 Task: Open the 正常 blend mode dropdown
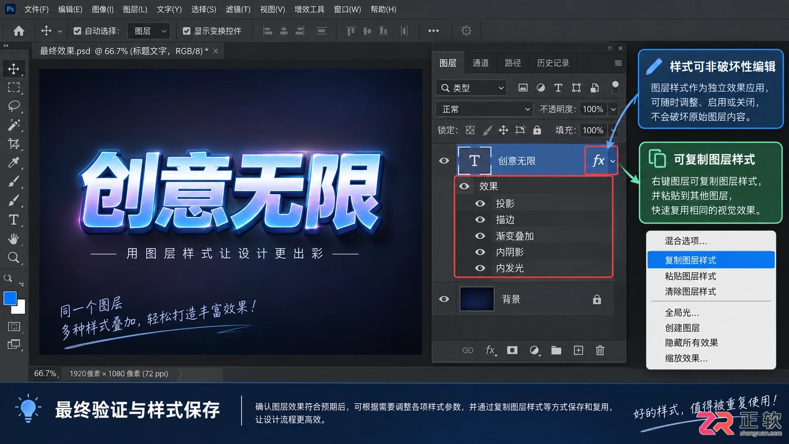[484, 109]
